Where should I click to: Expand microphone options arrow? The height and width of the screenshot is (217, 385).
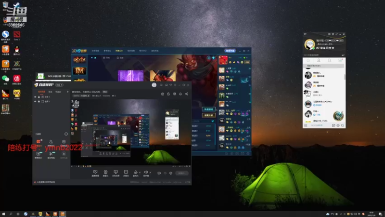[x=140, y=173]
